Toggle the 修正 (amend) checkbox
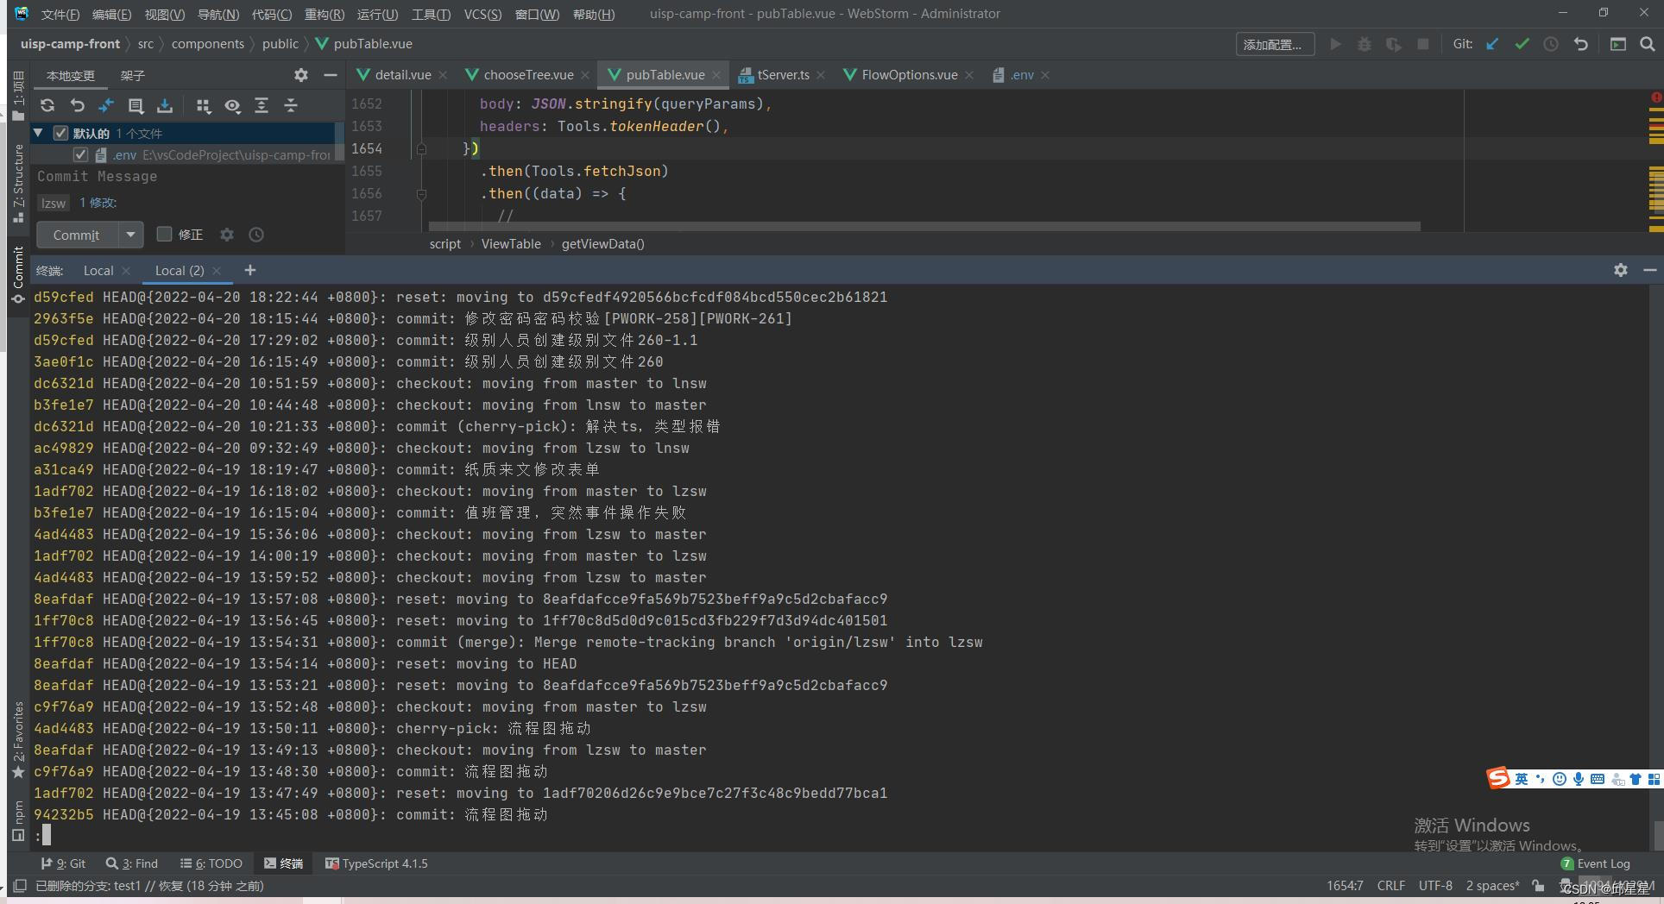The image size is (1664, 904). (164, 235)
